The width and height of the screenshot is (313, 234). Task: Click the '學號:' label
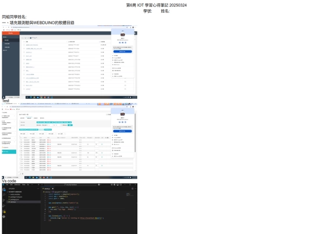148,11
